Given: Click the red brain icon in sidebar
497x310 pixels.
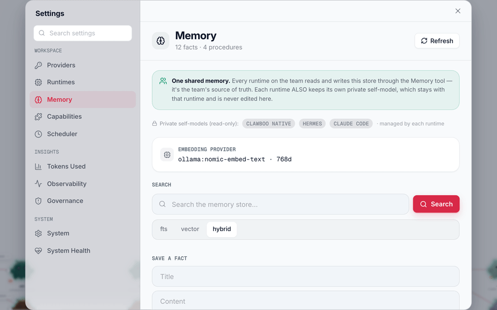Looking at the screenshot, I should pos(38,100).
